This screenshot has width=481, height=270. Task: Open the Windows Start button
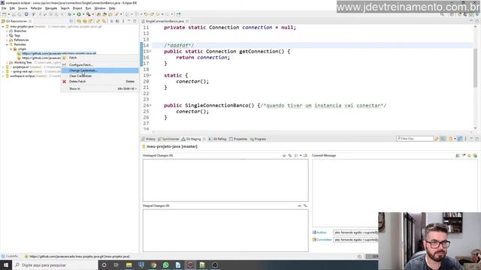coord(6,265)
